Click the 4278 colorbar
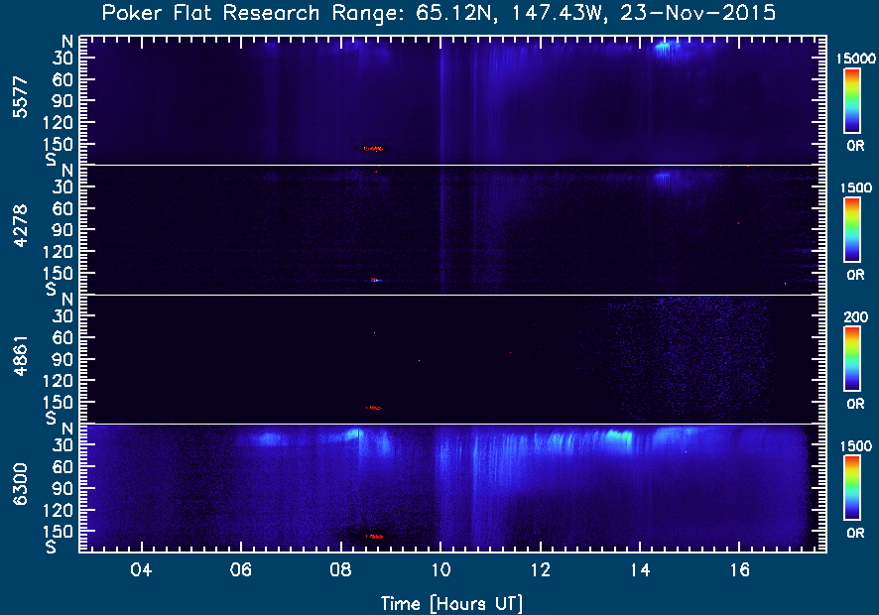The image size is (879, 615). pyautogui.click(x=852, y=230)
